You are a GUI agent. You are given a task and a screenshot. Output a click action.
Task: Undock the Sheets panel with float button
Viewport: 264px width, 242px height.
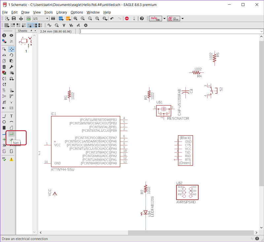click(x=31, y=31)
